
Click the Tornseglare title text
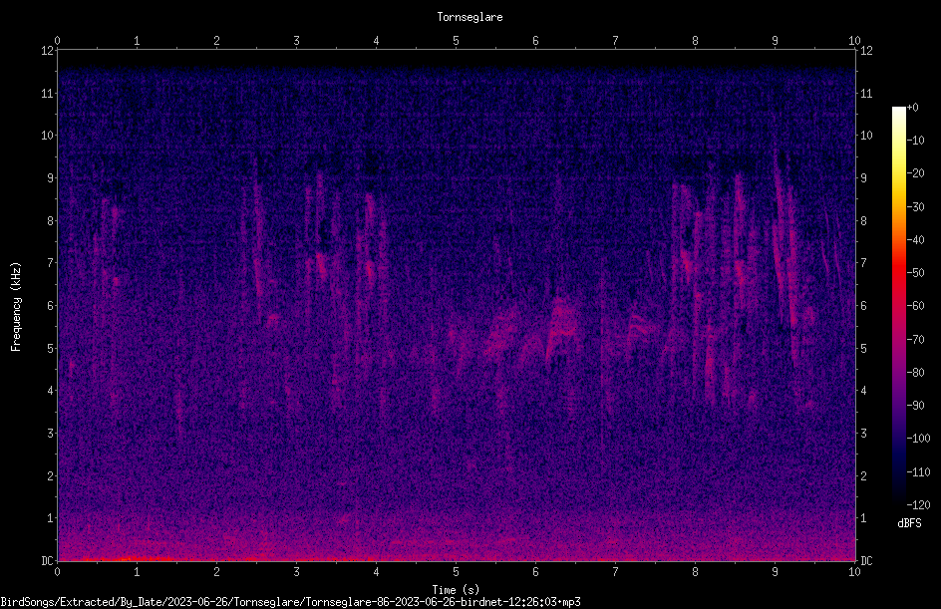coord(470,17)
